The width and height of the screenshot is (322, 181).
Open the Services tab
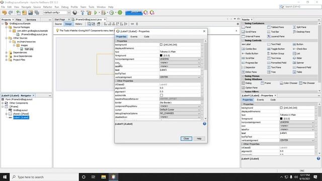(x=31, y=20)
